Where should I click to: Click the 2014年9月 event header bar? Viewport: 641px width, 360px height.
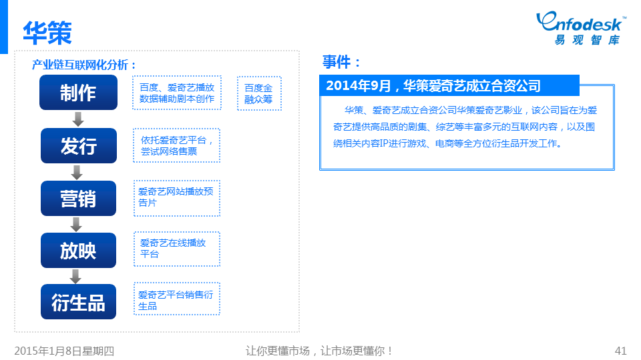coord(449,86)
